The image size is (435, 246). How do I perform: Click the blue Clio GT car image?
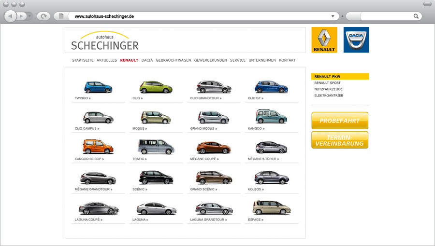tap(271, 87)
